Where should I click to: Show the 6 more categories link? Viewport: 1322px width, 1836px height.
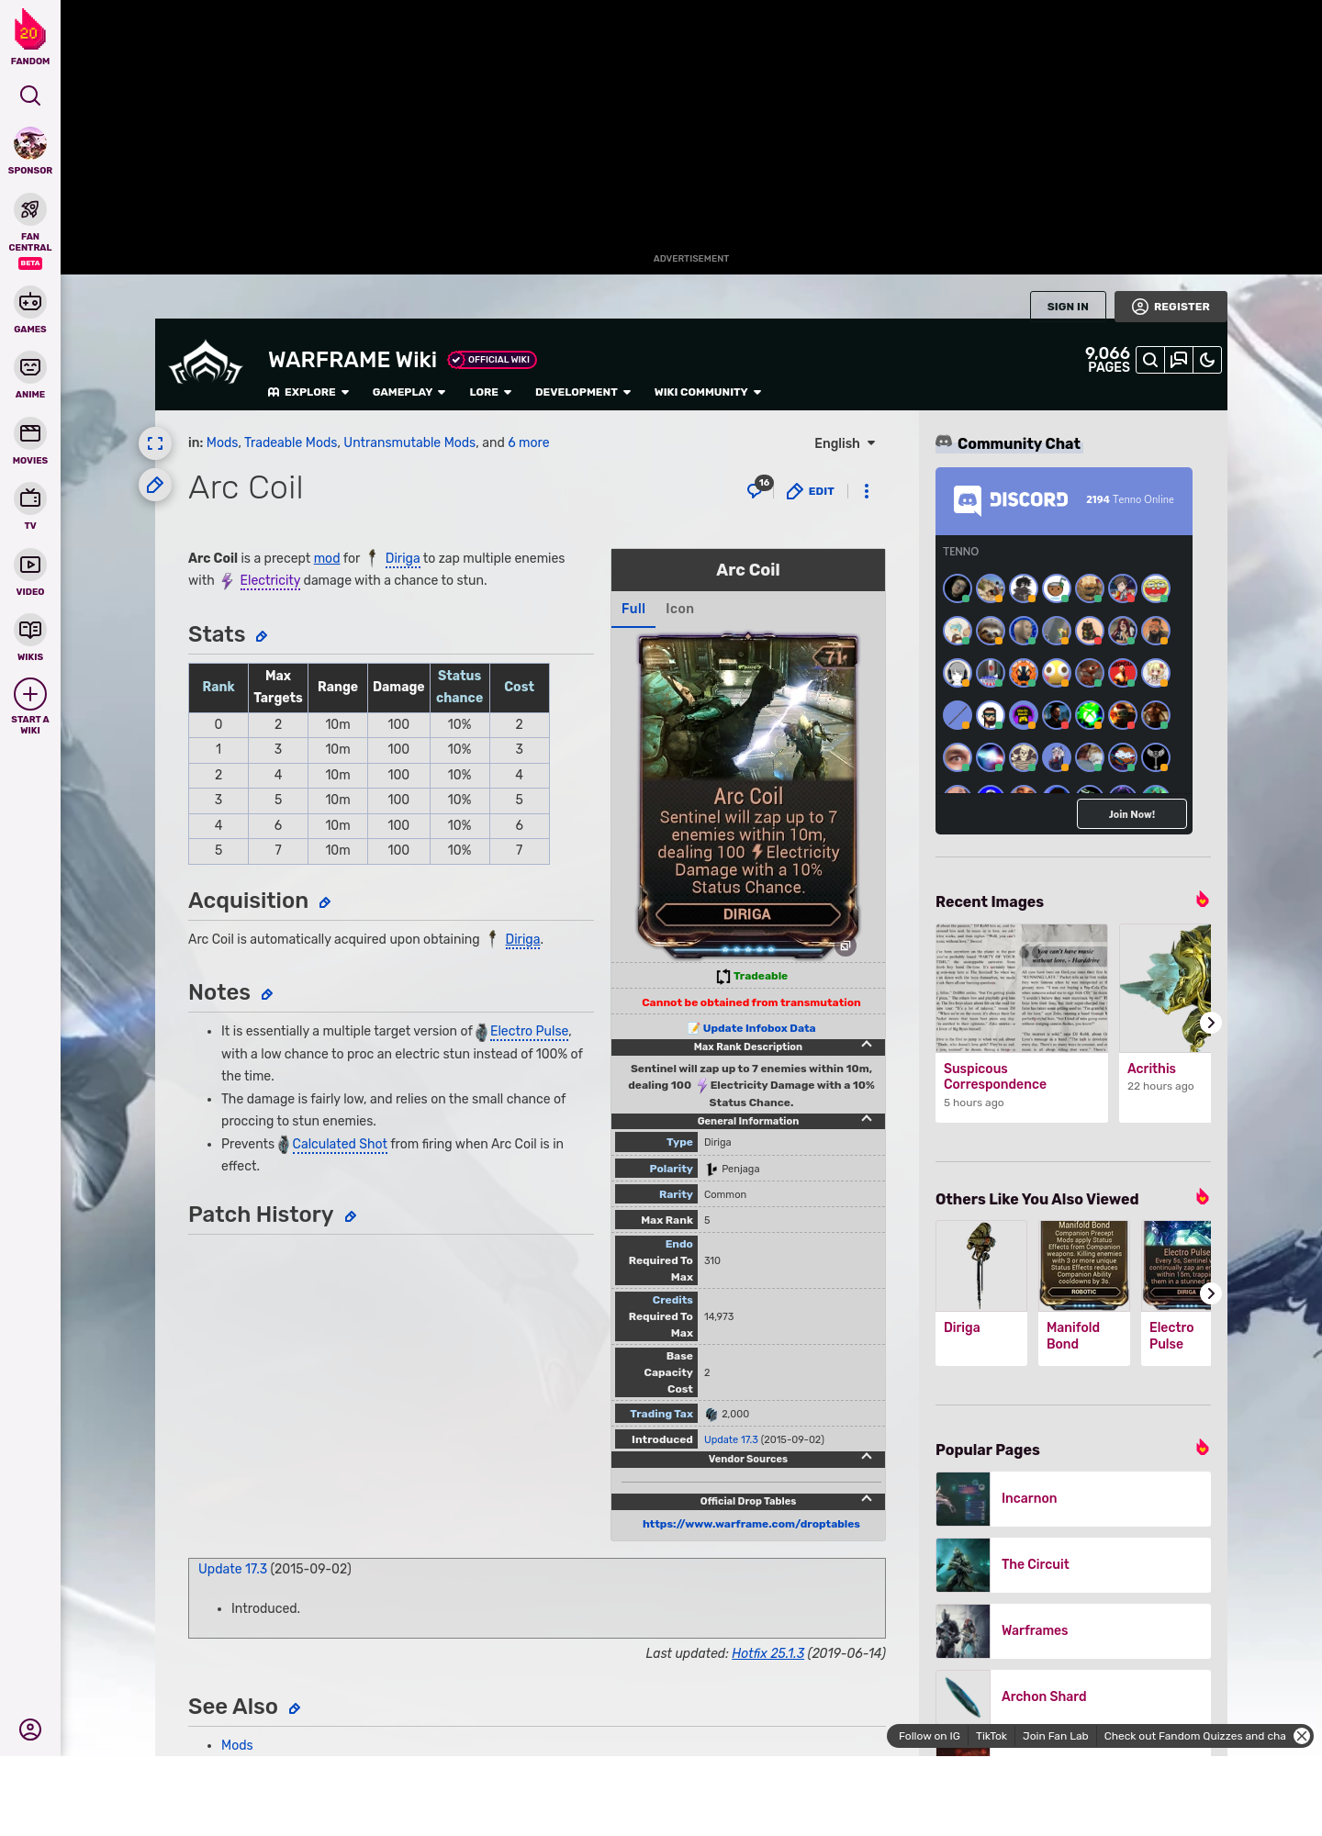(x=529, y=442)
